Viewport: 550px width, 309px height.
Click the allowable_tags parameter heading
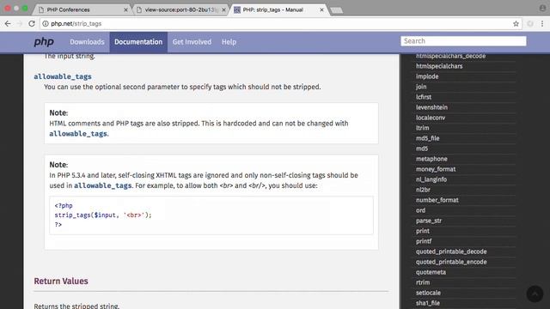(63, 76)
